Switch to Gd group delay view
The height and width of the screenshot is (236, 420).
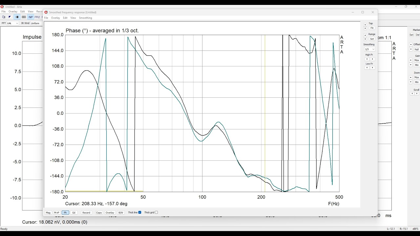pos(74,212)
